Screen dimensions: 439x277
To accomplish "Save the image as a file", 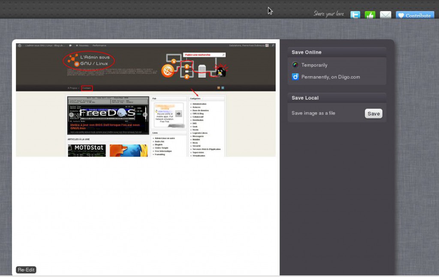I will 373,113.
